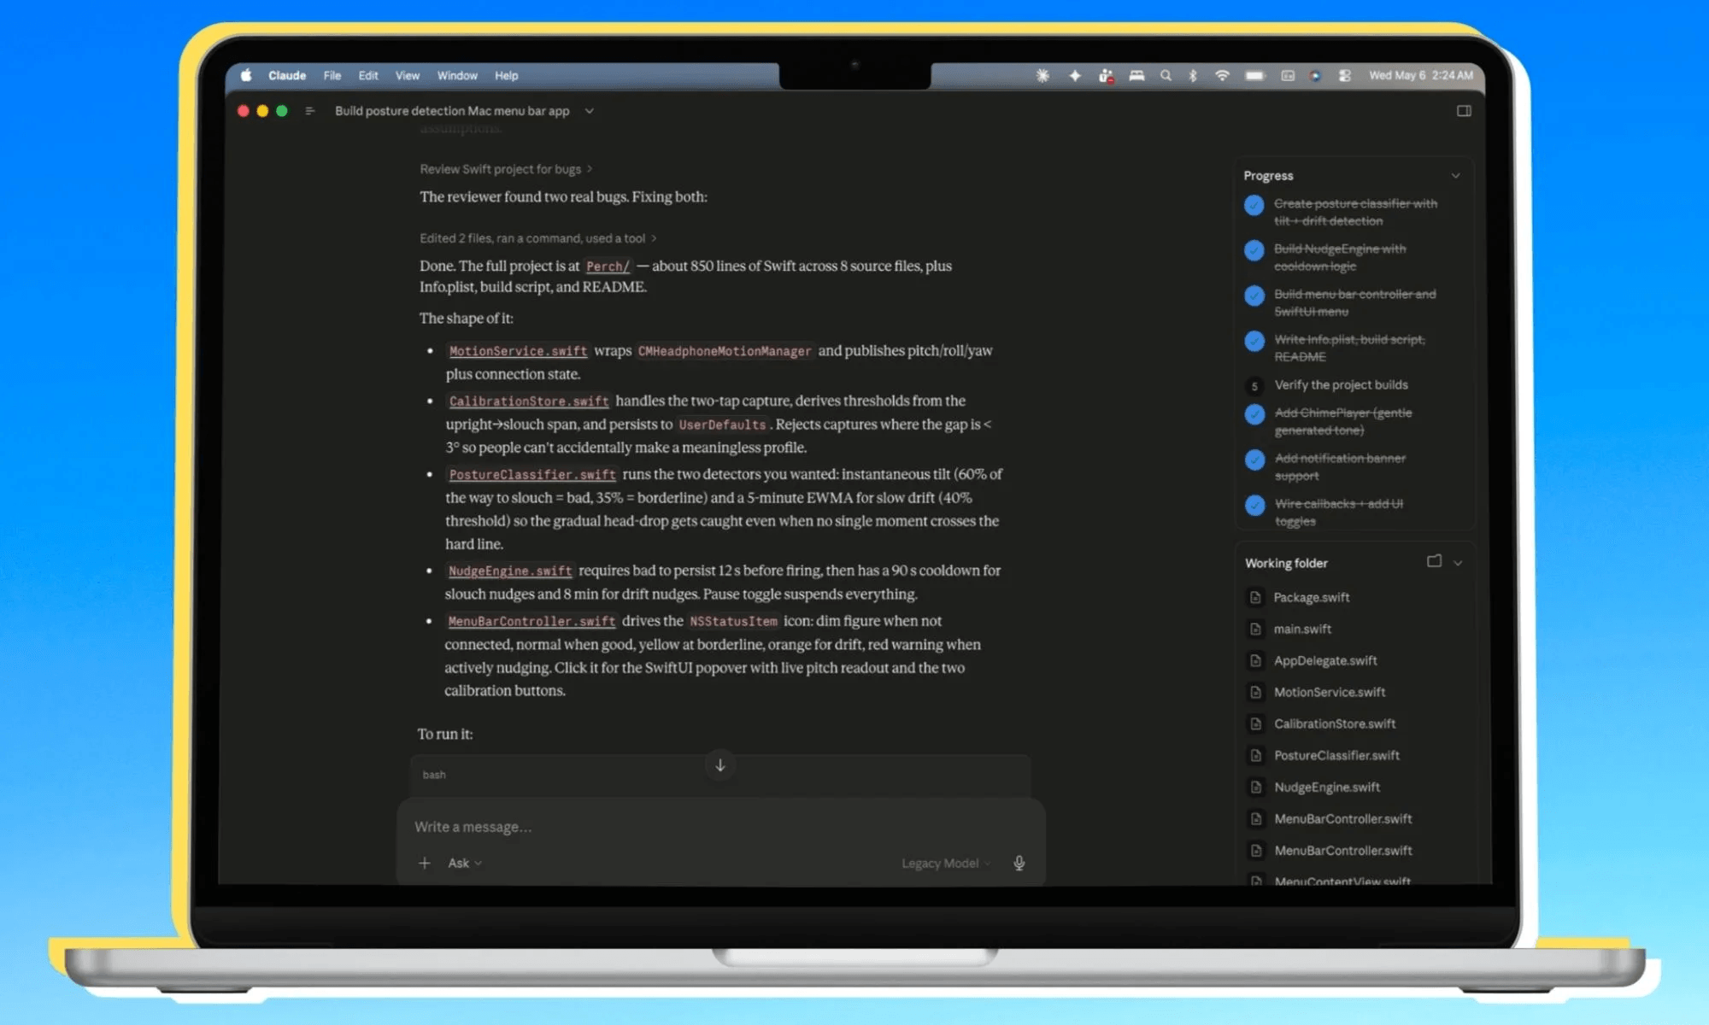Open the Legacy Model selector
The width and height of the screenshot is (1709, 1025).
coord(945,864)
